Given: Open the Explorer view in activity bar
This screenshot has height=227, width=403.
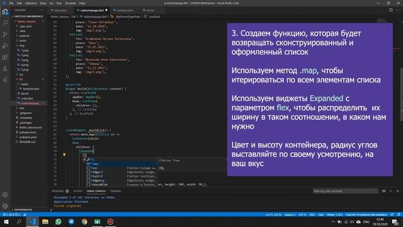Looking at the screenshot, I should point(5,11).
